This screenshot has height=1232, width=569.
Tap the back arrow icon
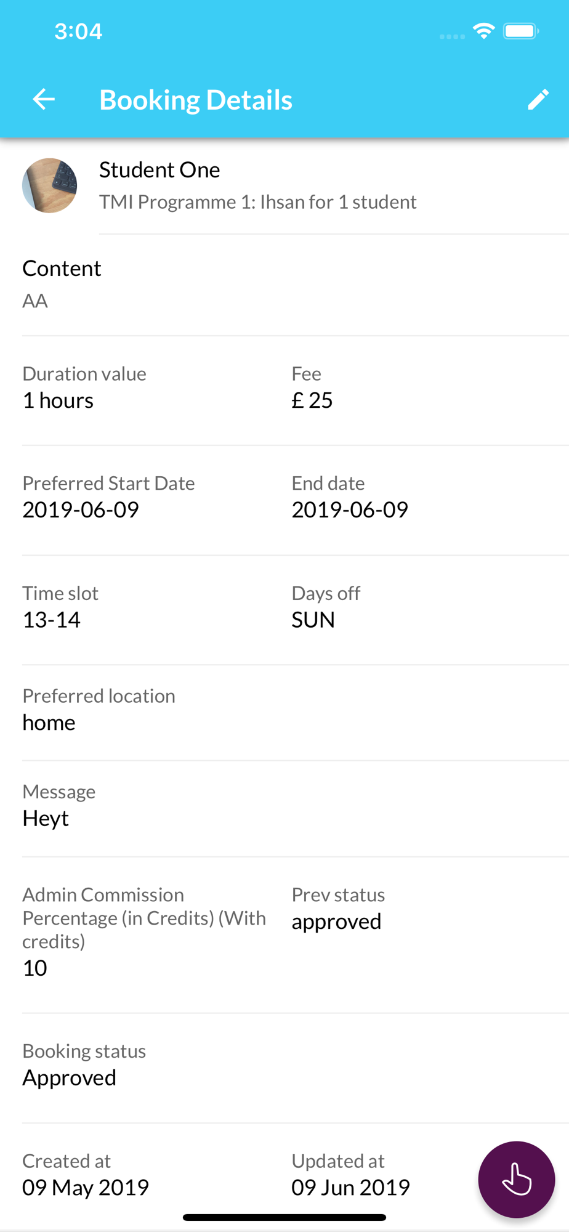[44, 99]
